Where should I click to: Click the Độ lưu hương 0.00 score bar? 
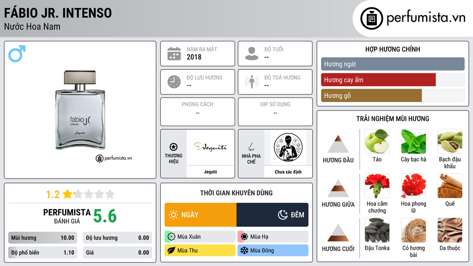(x=117, y=238)
